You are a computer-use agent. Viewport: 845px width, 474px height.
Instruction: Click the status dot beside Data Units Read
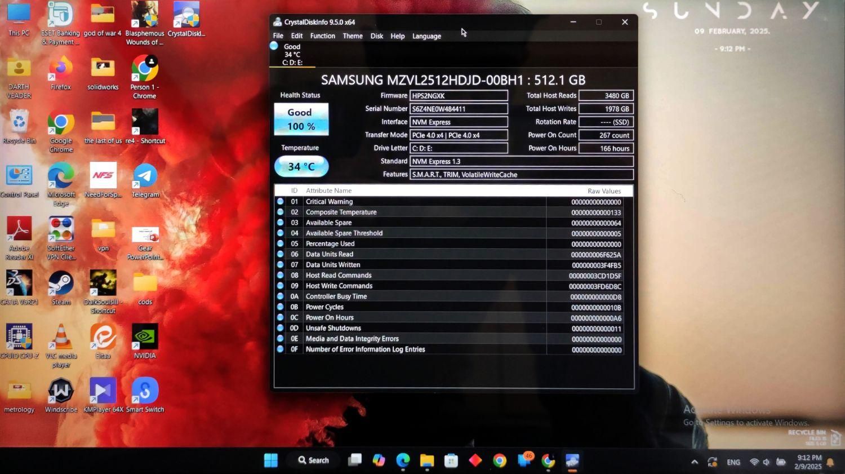click(281, 254)
